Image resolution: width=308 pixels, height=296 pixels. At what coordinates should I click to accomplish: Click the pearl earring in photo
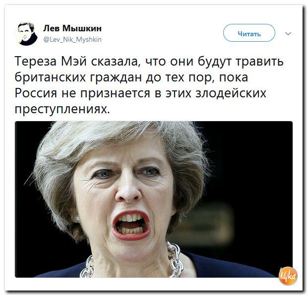click(76, 219)
